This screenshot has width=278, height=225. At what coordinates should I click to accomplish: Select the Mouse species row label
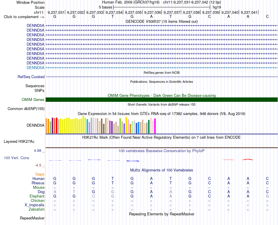tap(39, 188)
